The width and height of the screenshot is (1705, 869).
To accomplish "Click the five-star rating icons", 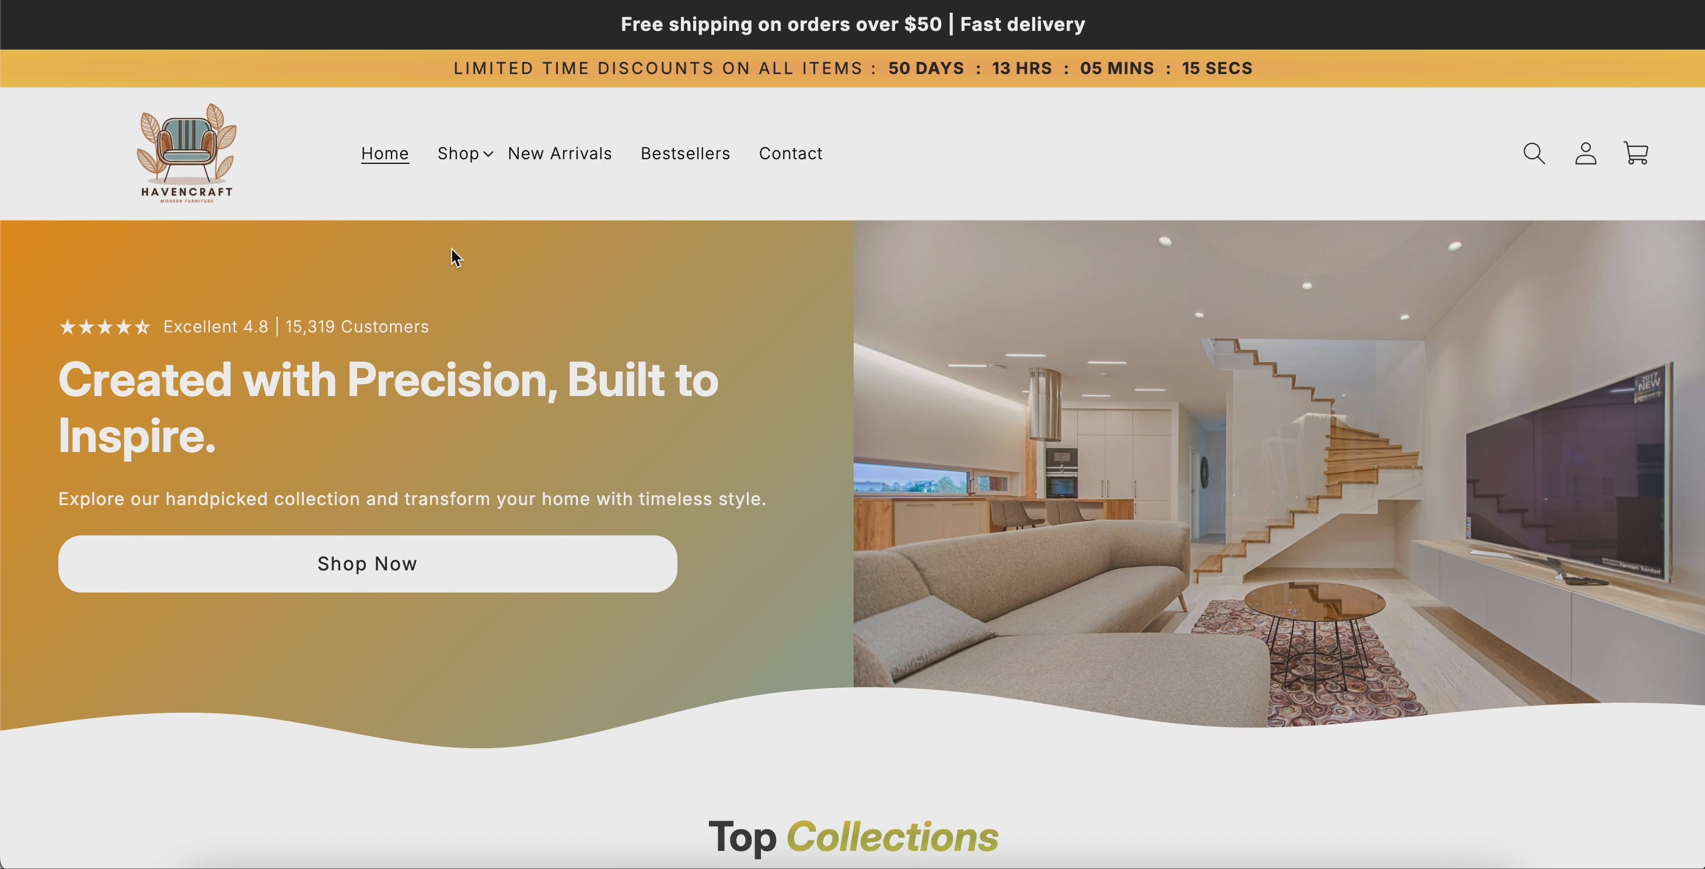I will pyautogui.click(x=104, y=327).
